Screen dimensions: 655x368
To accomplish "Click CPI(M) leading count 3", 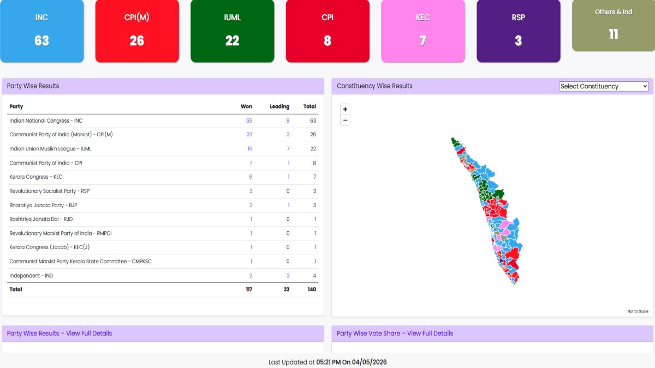I will tap(288, 135).
